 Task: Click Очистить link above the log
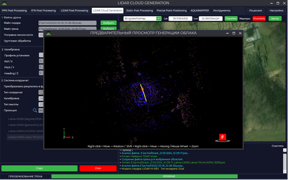tap(277, 146)
